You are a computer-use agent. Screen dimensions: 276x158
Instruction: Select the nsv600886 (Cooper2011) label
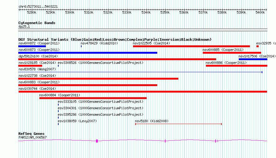[x=226, y=63]
